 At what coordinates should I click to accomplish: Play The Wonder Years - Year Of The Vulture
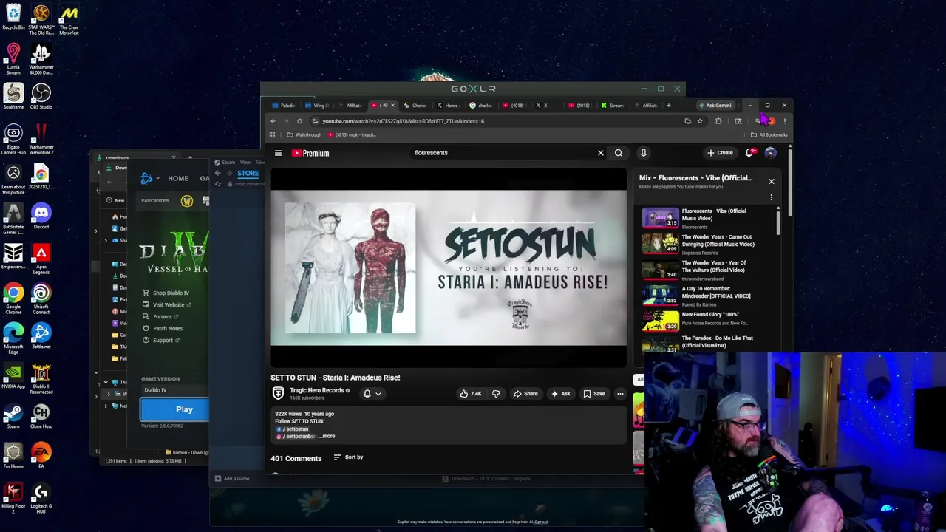(698, 270)
